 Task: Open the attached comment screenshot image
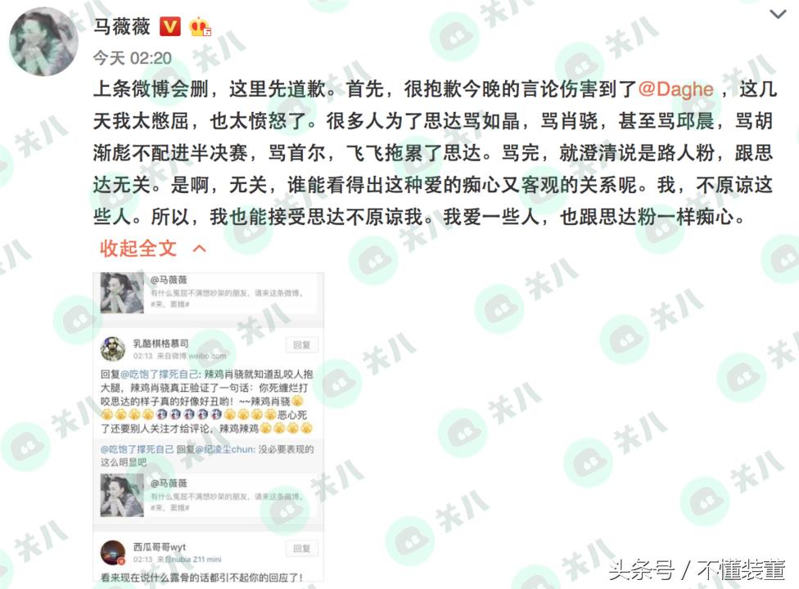tap(209, 426)
